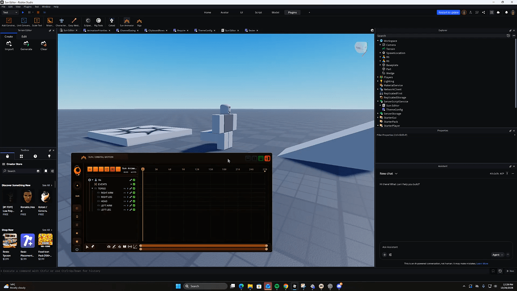Viewport: 517px width, 291px height.
Task: Toggle the green checkbox for the Rs rig row
Action: coord(134,180)
